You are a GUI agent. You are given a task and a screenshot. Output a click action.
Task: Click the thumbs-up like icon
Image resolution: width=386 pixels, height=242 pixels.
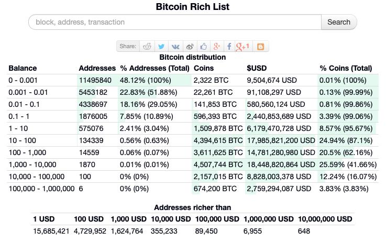point(203,46)
